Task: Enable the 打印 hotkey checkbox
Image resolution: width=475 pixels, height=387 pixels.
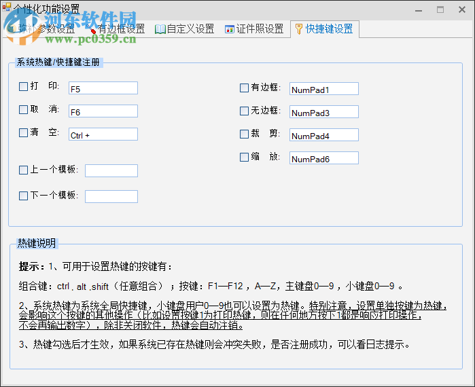Action: point(23,86)
